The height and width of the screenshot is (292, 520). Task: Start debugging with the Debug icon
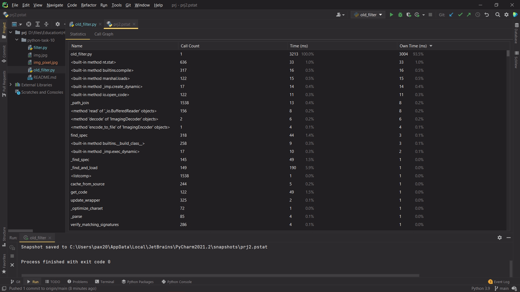click(400, 15)
